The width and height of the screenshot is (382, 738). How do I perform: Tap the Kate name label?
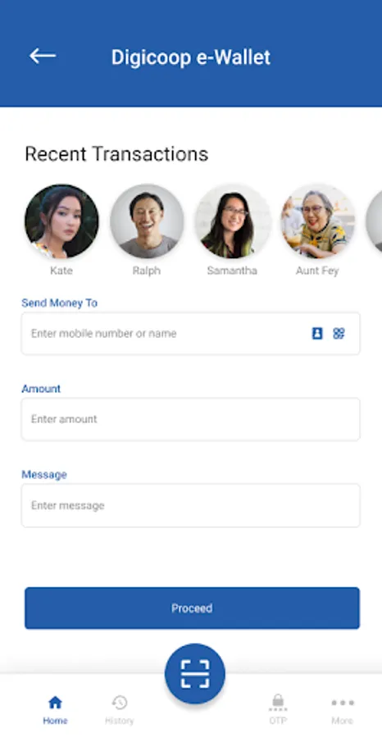click(61, 271)
